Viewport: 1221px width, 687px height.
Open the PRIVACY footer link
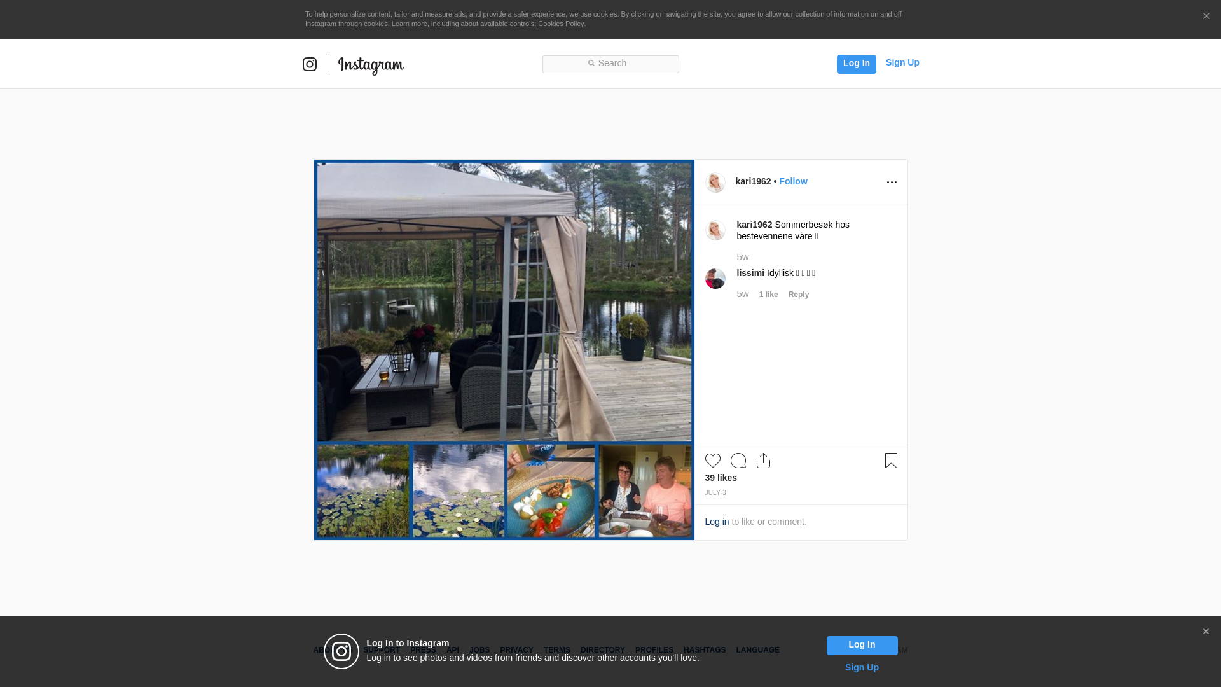pyautogui.click(x=516, y=651)
